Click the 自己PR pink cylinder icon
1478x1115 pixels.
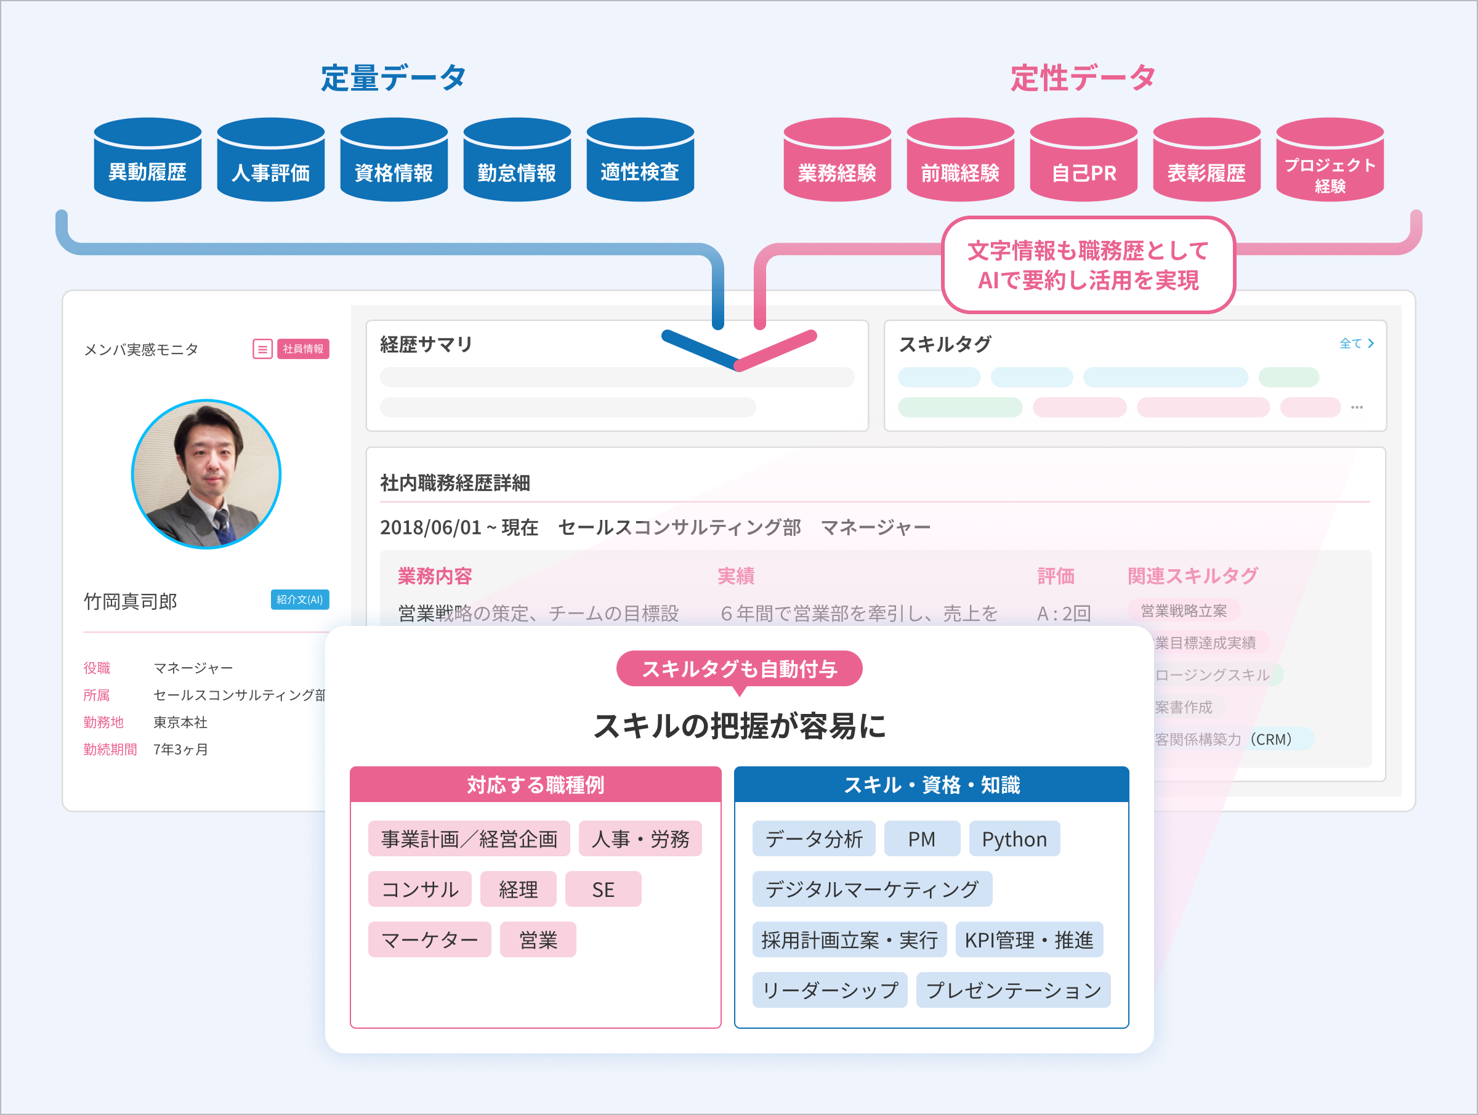pyautogui.click(x=1083, y=160)
